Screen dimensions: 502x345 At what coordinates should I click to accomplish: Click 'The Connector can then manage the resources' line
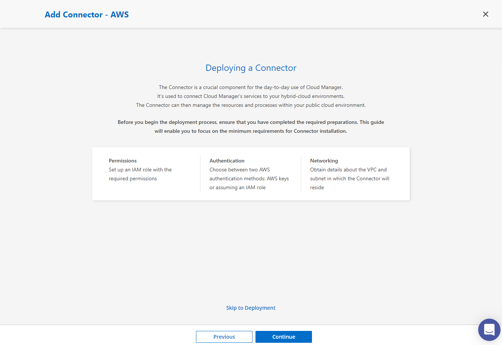point(251,105)
